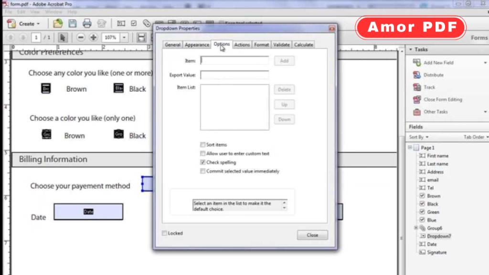Click the dialog's bottom Close button
The image size is (489, 275).
(312, 235)
